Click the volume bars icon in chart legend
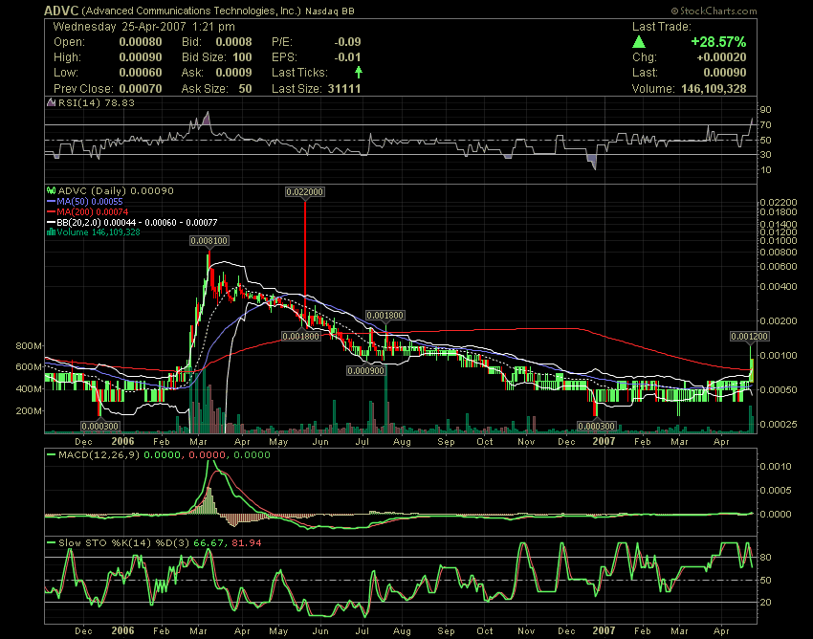Screen dimensions: 813x639 click(51, 232)
